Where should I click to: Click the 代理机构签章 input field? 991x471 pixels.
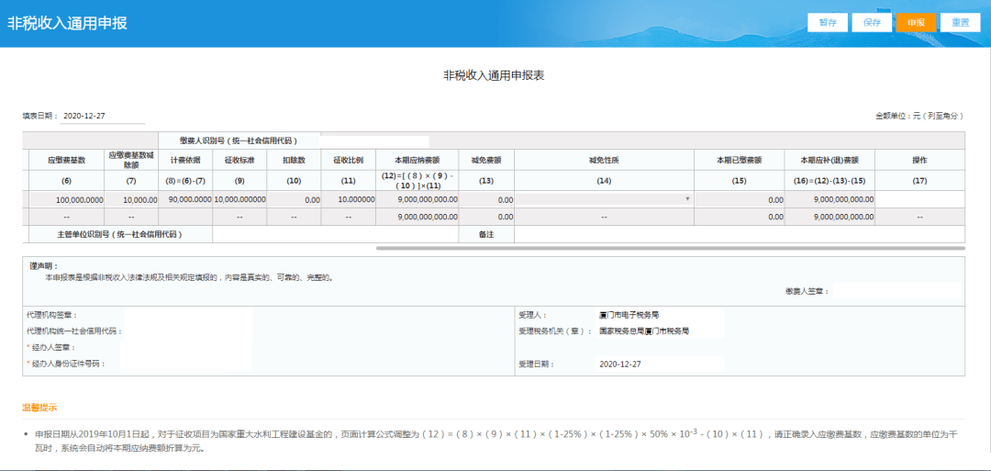click(187, 315)
